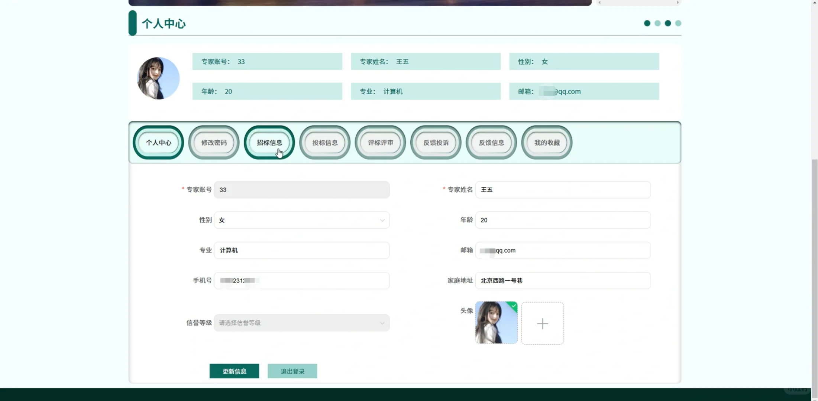
Task: Select the last carousel dot indicator
Action: [678, 23]
